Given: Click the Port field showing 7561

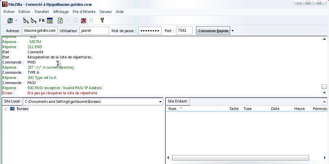Looking at the screenshot, I should point(184,30).
